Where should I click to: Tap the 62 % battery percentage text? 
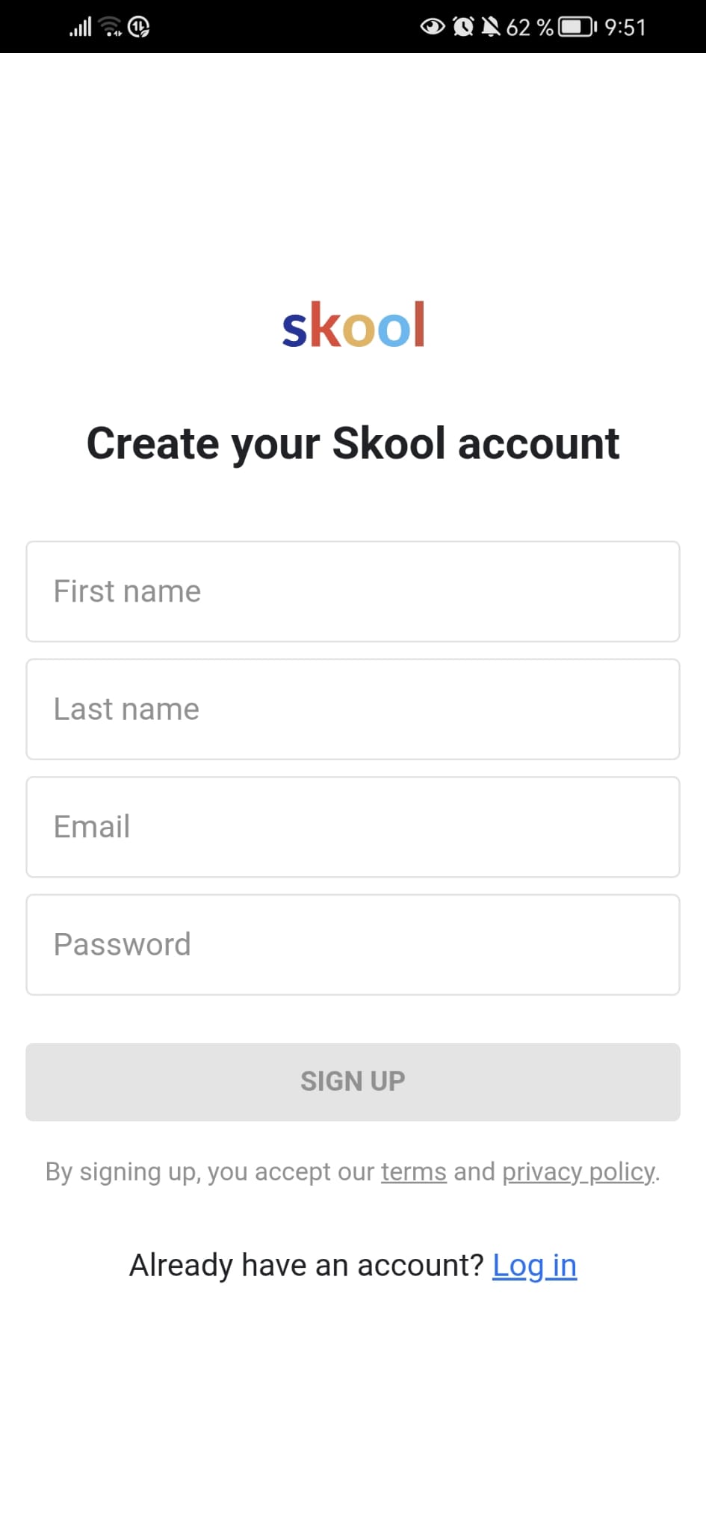[x=530, y=28]
